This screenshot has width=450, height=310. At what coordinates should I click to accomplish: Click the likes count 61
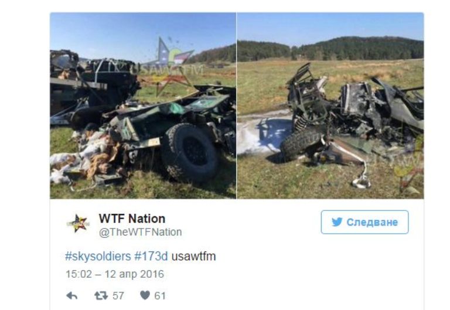tap(160, 296)
